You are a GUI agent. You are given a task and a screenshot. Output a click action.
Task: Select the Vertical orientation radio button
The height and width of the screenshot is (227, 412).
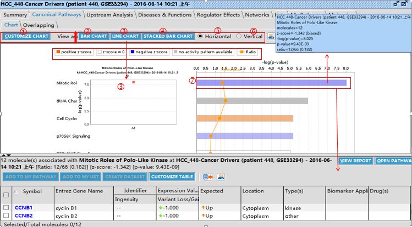point(239,37)
